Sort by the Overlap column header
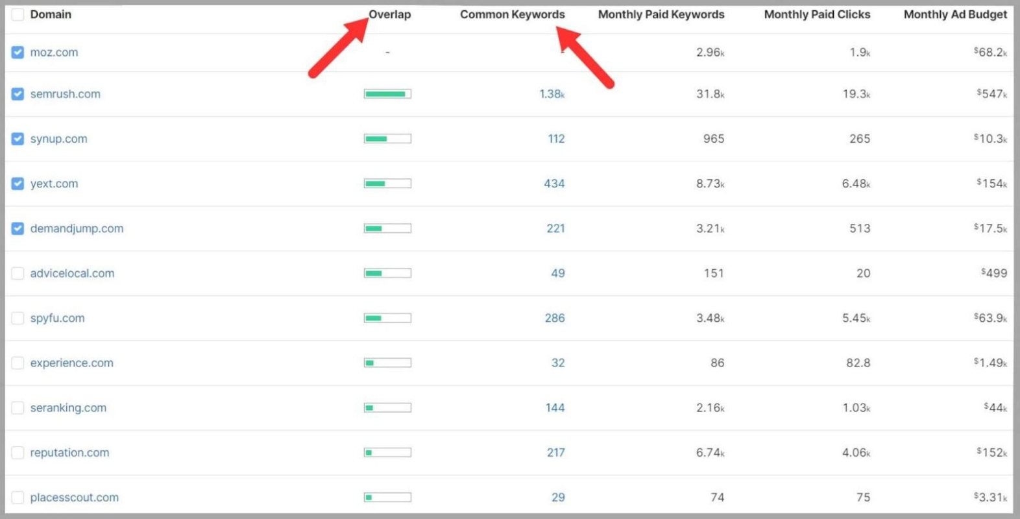This screenshot has height=519, width=1020. [389, 14]
